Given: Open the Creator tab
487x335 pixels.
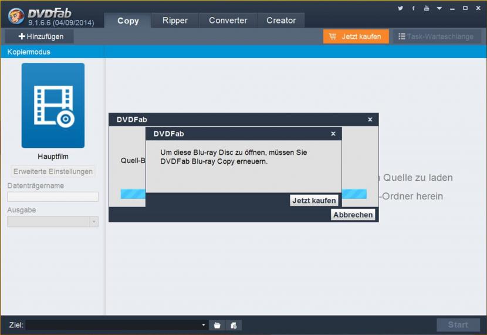Looking at the screenshot, I should tap(281, 21).
